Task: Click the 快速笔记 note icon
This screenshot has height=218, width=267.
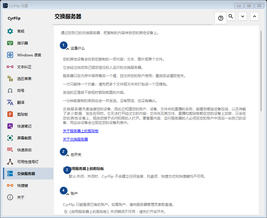Action: click(x=10, y=126)
